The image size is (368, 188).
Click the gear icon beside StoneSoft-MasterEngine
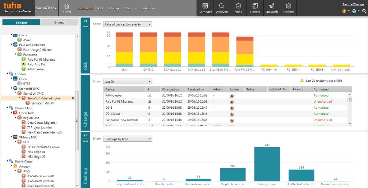[73, 98]
